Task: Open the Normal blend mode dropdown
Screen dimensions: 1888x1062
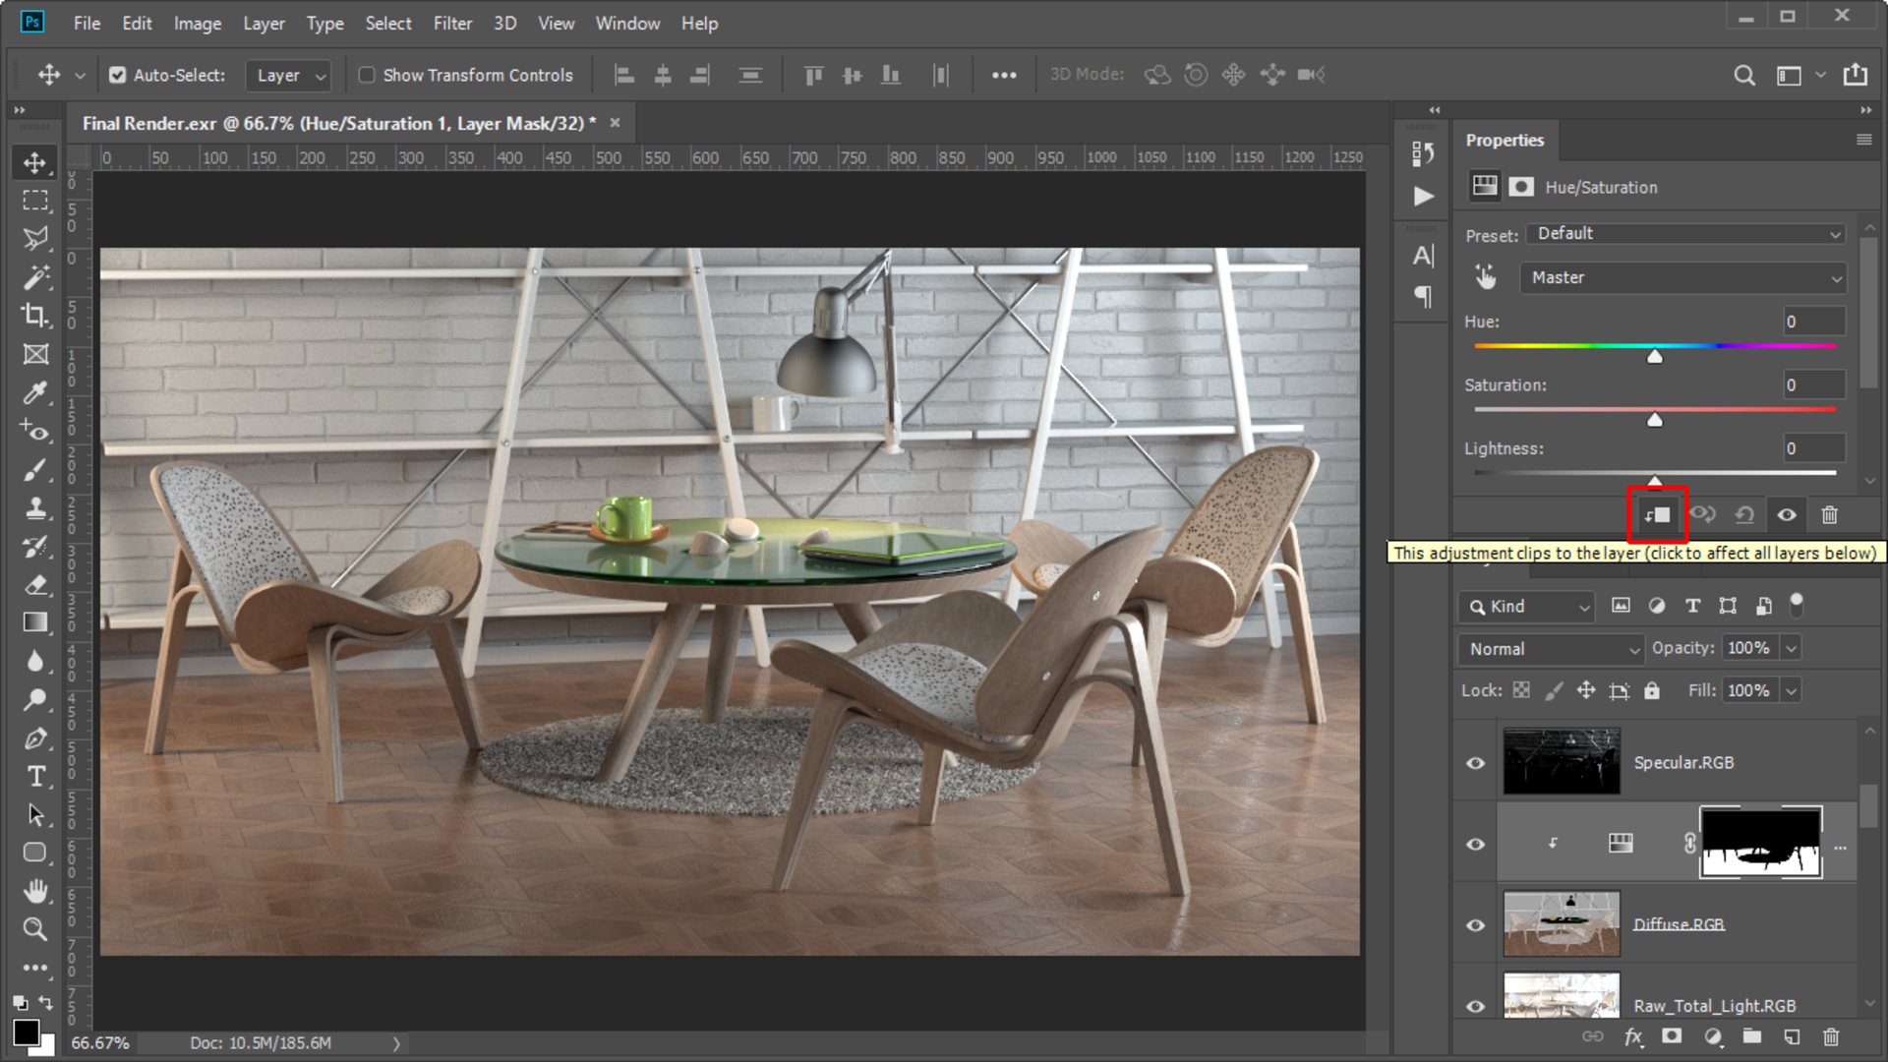Action: [x=1551, y=649]
